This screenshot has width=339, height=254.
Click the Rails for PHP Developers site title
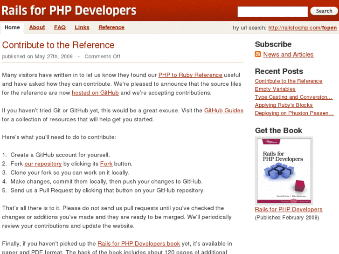pyautogui.click(x=69, y=11)
